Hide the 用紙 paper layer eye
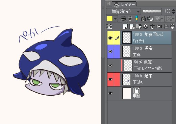 (x=110, y=93)
